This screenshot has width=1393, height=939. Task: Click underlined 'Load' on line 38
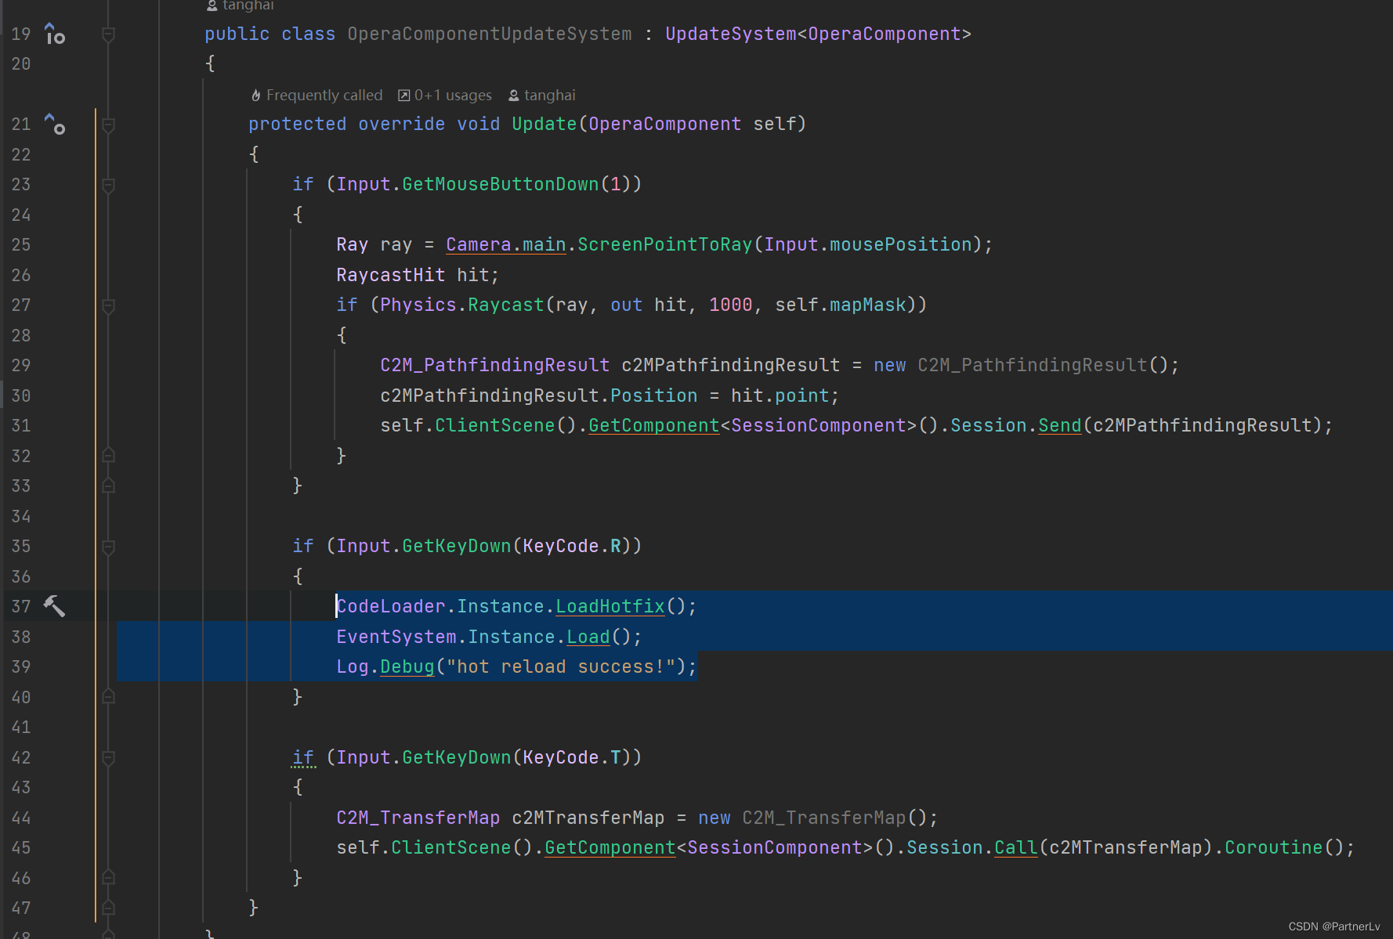[x=588, y=637]
